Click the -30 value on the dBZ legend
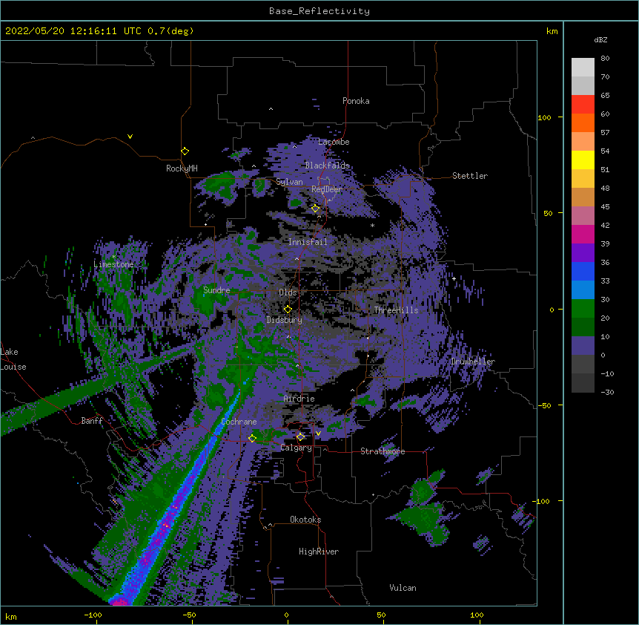The width and height of the screenshot is (639, 625). 607,393
